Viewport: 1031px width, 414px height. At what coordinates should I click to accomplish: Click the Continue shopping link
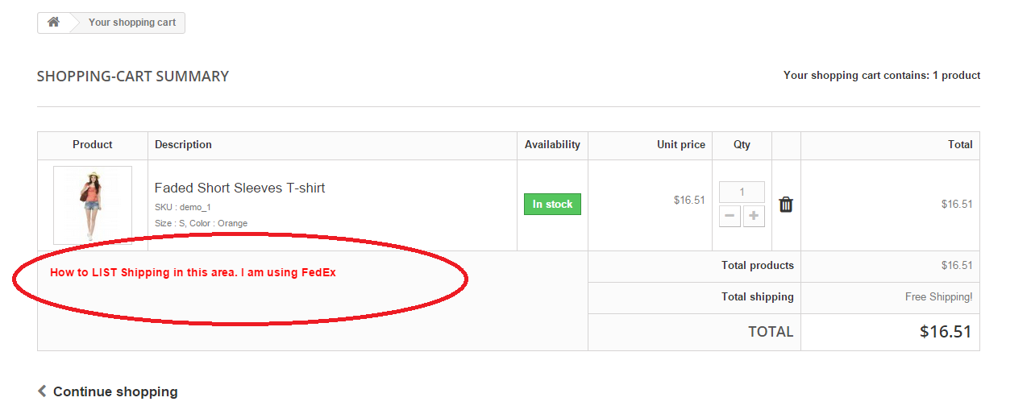point(115,392)
